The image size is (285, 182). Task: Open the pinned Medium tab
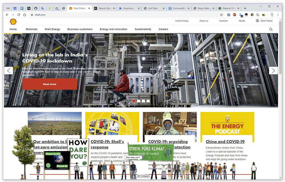29,8
